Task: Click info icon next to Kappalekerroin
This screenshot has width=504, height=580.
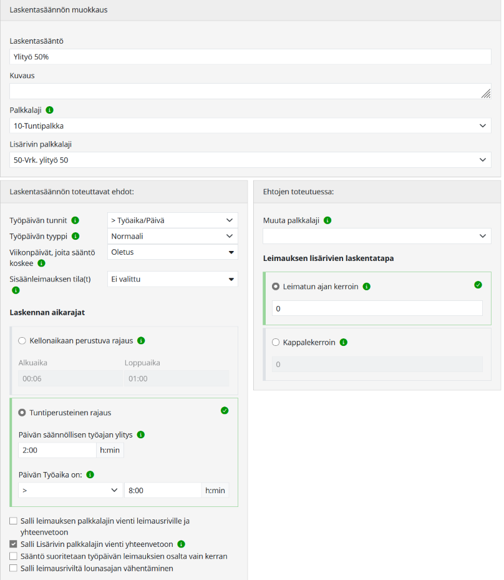Action: [x=344, y=342]
